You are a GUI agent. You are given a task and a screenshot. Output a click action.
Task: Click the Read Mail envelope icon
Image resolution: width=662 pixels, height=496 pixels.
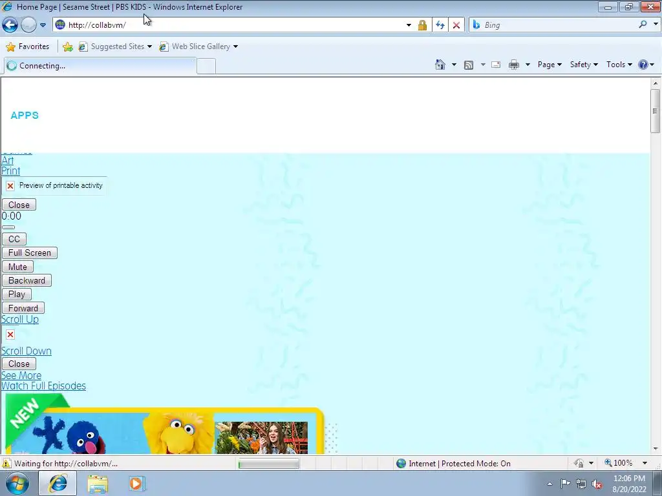(496, 65)
